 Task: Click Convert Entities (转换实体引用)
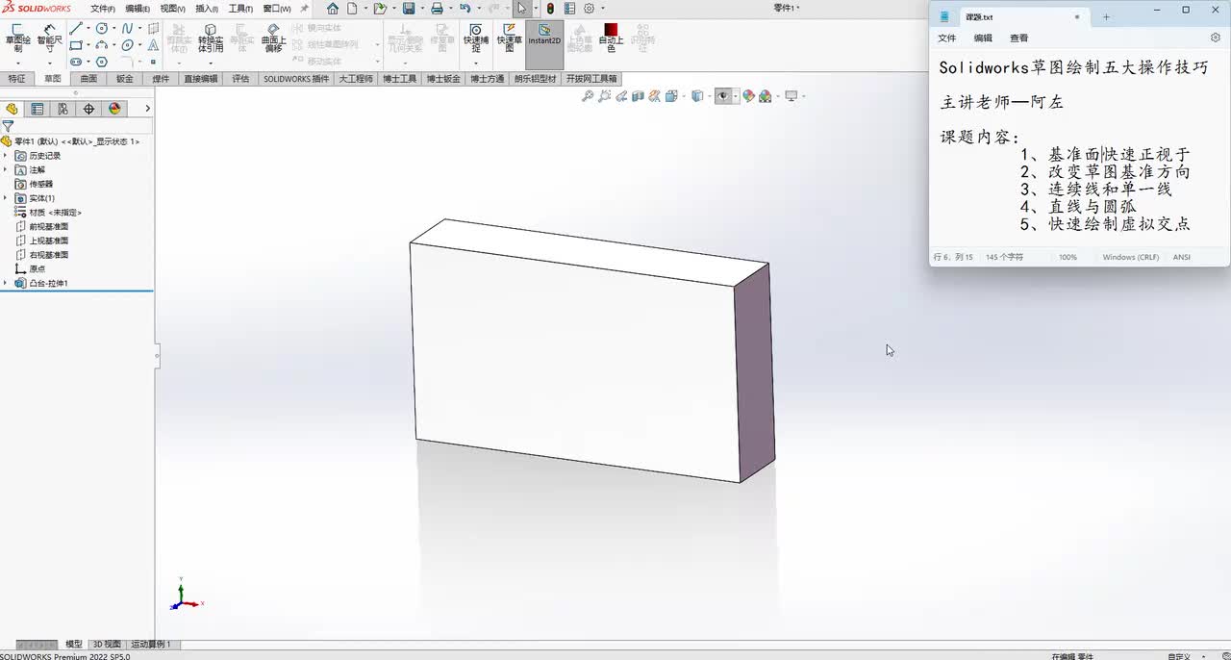[211, 38]
